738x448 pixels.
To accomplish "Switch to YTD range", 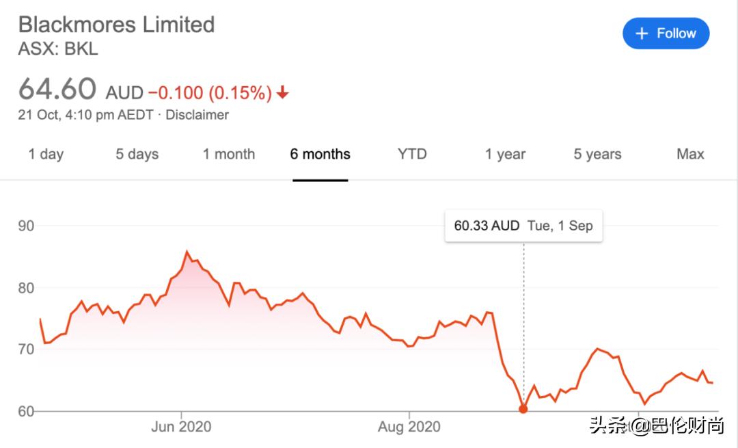I will tap(412, 154).
